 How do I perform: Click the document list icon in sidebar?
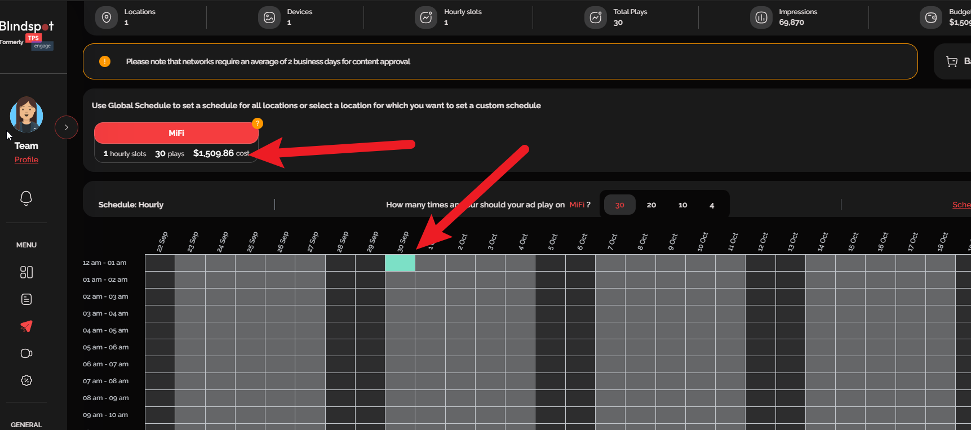[x=26, y=299]
